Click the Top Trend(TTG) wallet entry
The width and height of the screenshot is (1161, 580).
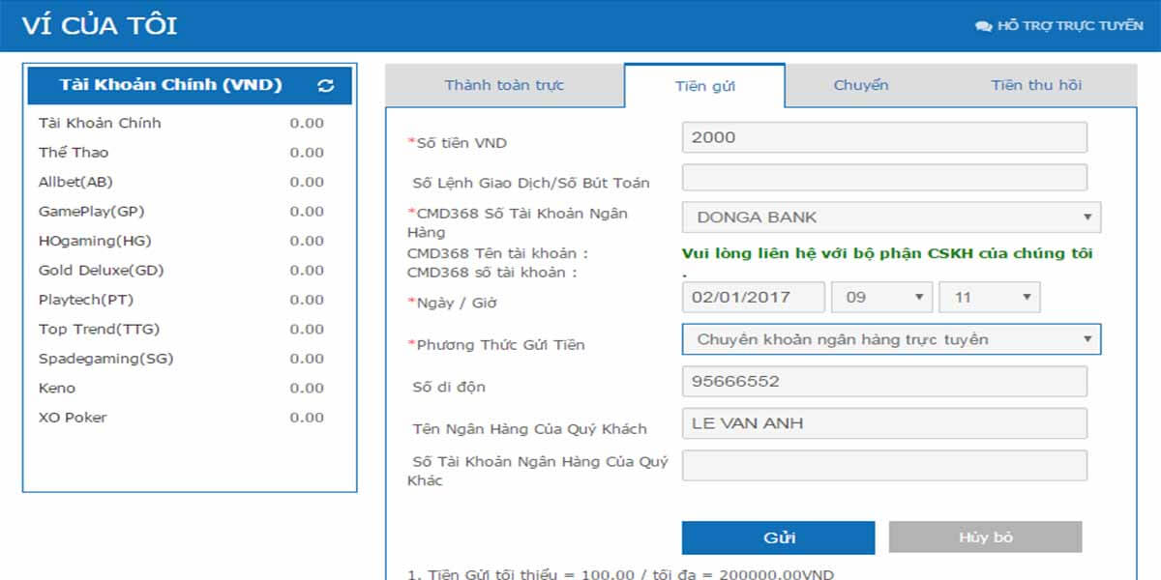pyautogui.click(x=182, y=330)
